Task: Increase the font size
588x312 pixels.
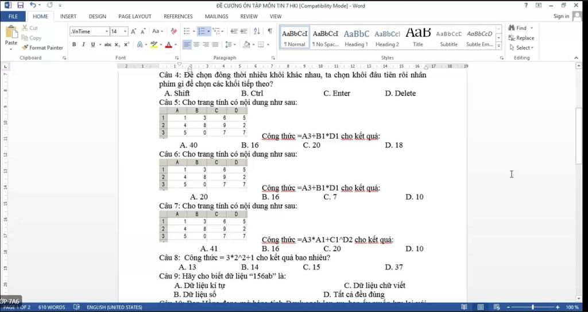Action: pyautogui.click(x=133, y=32)
